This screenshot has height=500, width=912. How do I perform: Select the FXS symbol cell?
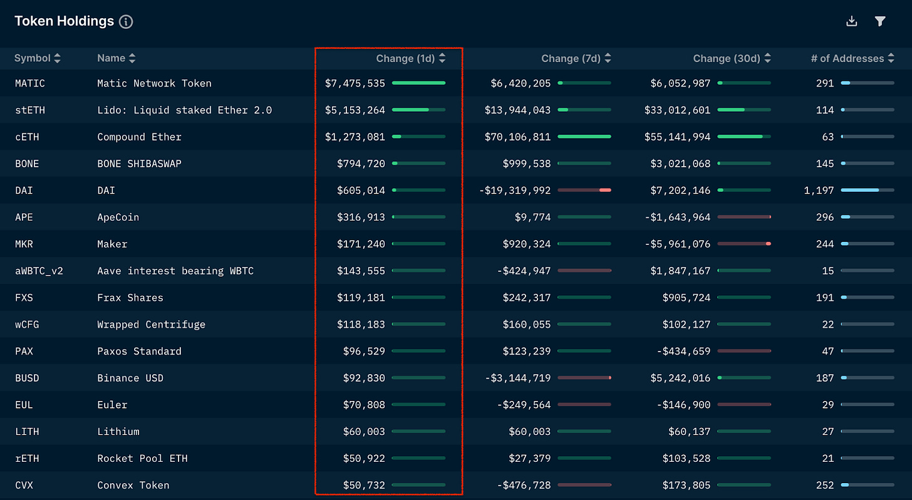24,298
